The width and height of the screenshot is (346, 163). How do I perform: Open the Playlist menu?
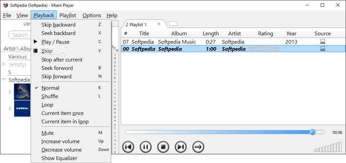[x=68, y=15]
